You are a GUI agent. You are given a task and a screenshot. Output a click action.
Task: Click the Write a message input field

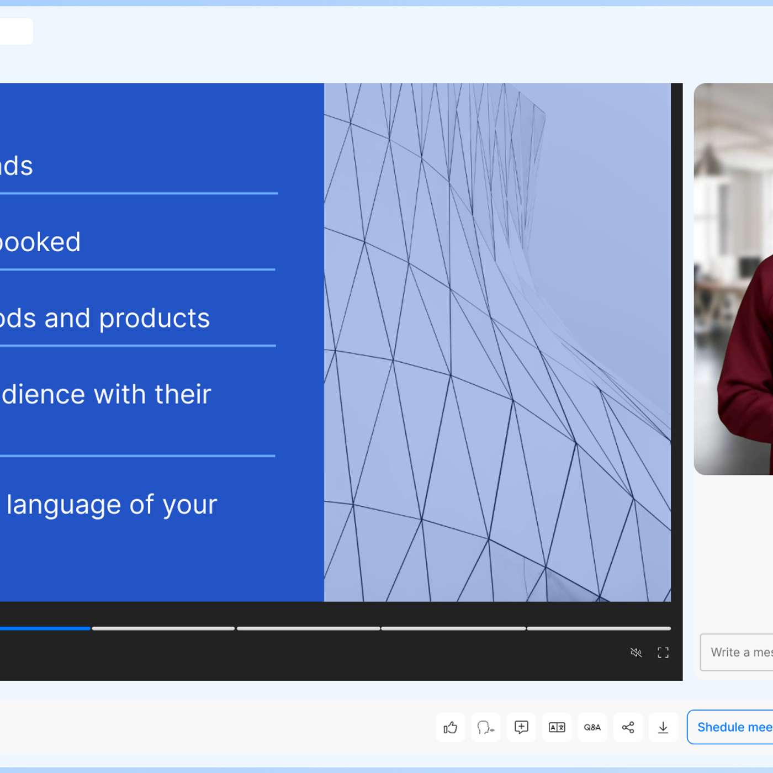737,653
